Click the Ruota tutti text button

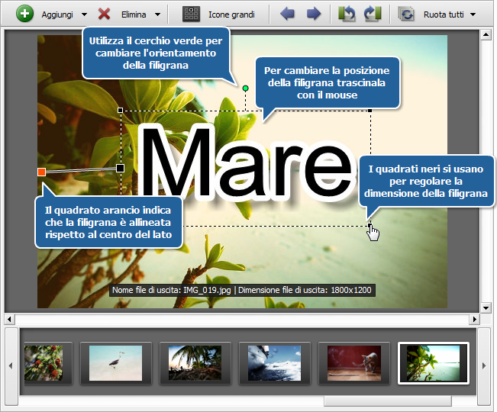tap(443, 14)
